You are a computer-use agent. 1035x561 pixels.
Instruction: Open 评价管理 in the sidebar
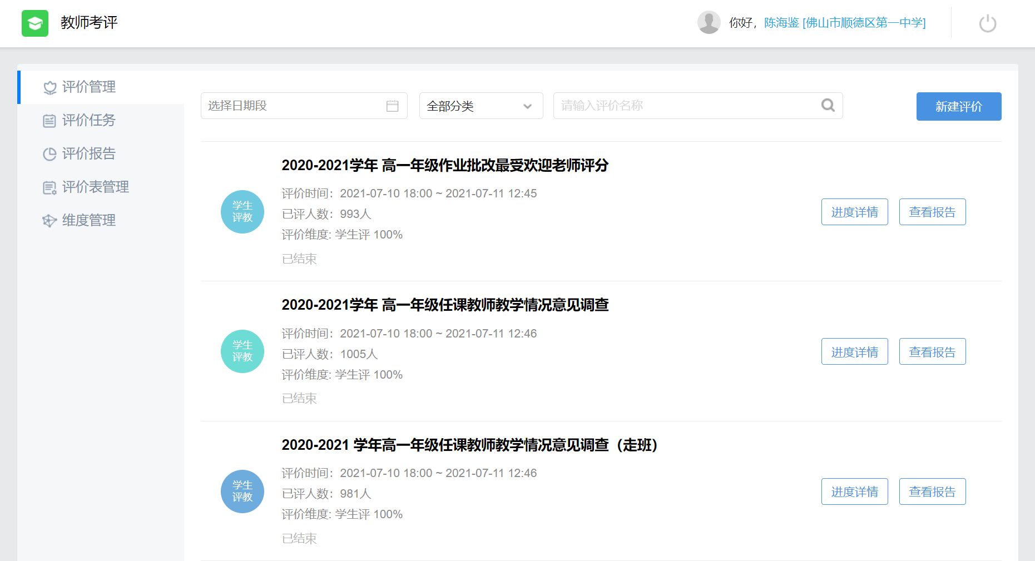89,87
